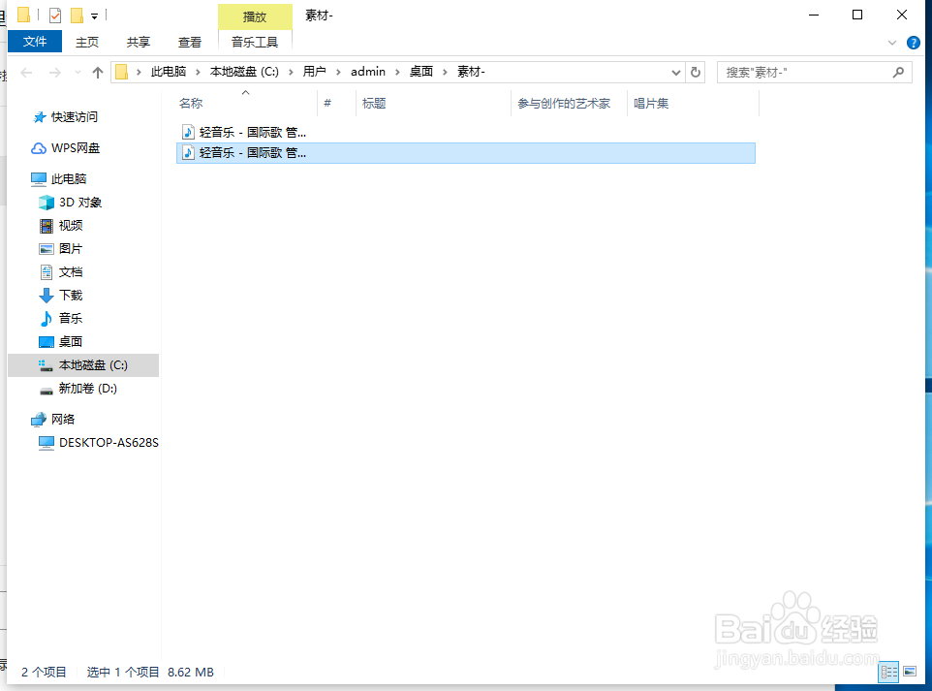The width and height of the screenshot is (932, 691).
Task: Select the highlighted second 轻音乐 - 国际歌 file
Action: (466, 153)
